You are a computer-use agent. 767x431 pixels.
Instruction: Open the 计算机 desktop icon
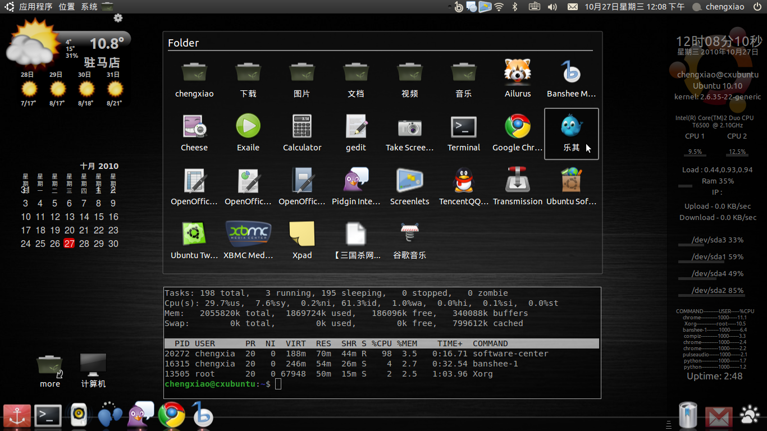[x=93, y=371]
